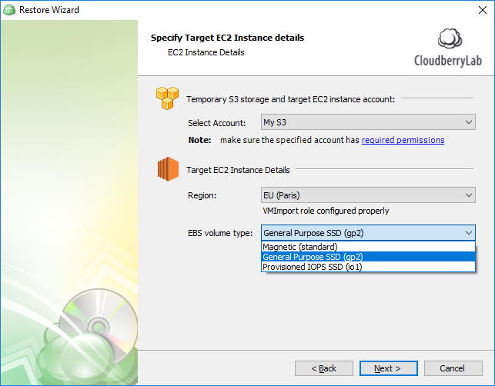This screenshot has height=386, width=495.
Task: Close the Restore Wizard window
Action: tap(483, 10)
